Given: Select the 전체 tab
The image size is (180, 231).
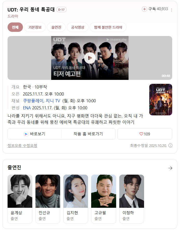Looking at the screenshot, I should tap(15, 27).
